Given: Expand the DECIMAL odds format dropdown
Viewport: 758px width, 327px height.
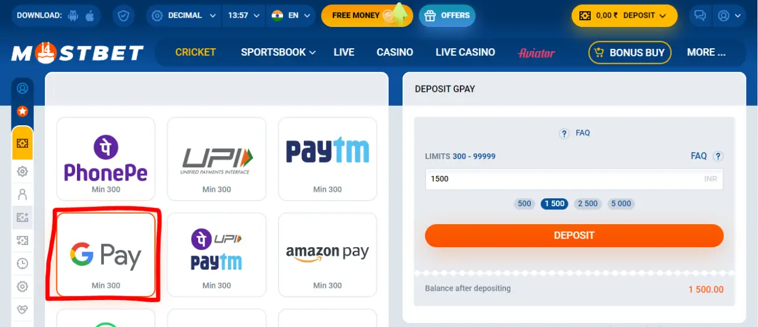Looking at the screenshot, I should click(x=184, y=16).
